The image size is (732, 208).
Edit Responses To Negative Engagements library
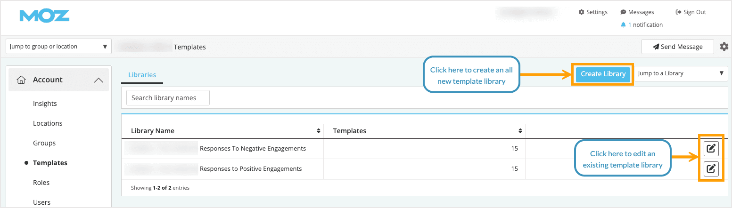tap(711, 149)
